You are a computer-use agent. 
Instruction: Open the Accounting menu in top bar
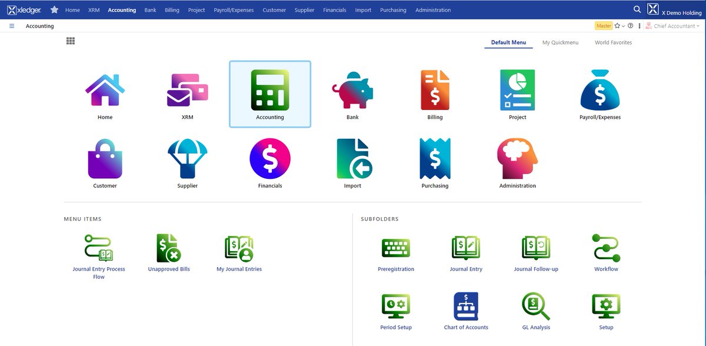click(x=122, y=10)
